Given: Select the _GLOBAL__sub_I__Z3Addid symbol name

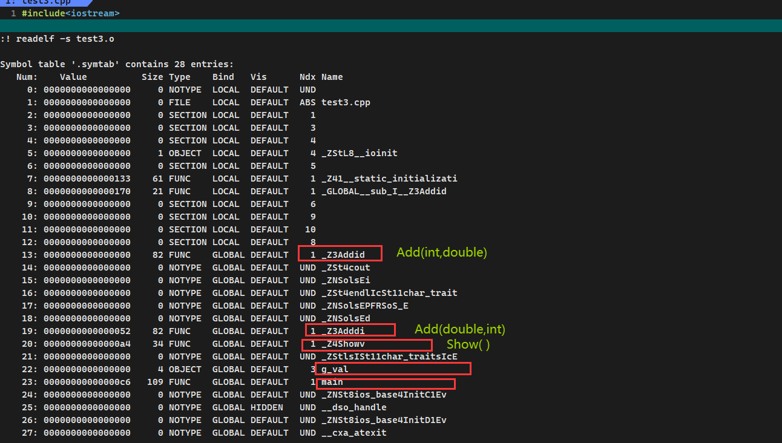Looking at the screenshot, I should click(x=384, y=191).
